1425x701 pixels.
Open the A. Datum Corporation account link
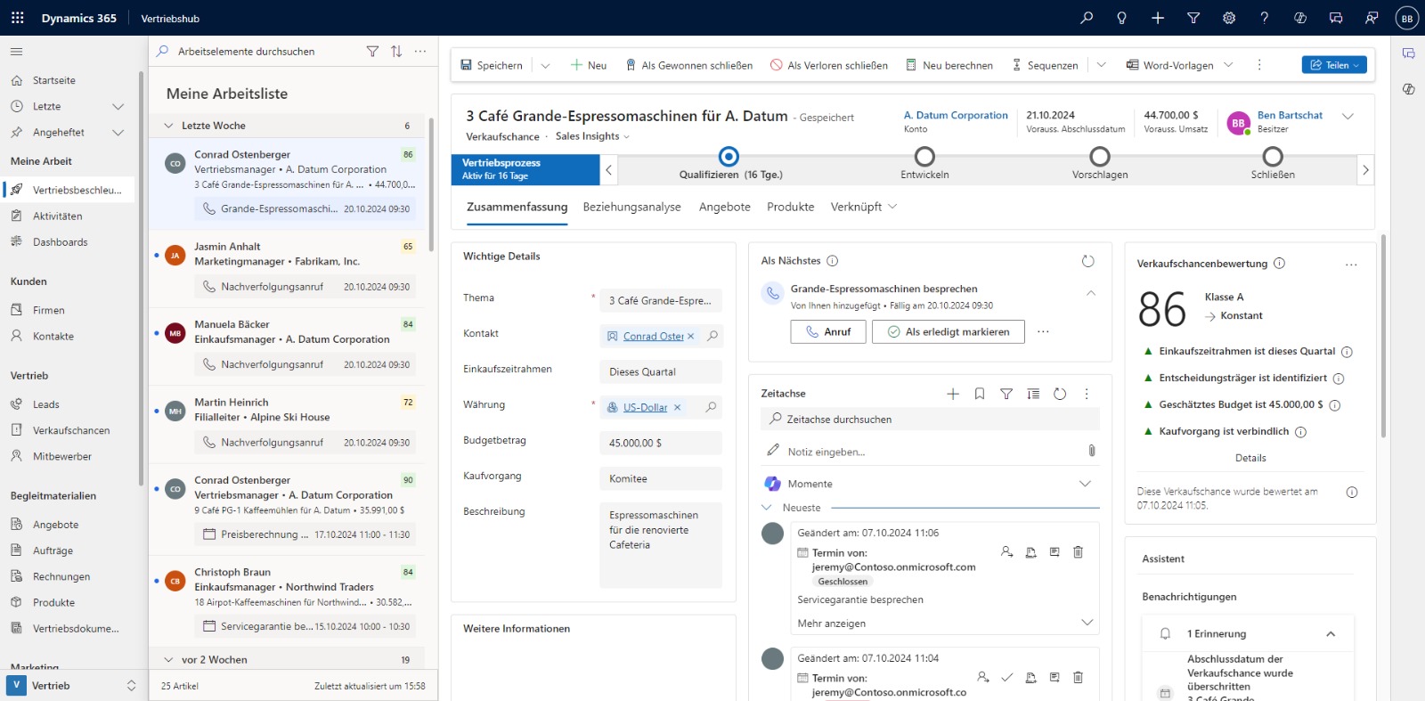956,115
